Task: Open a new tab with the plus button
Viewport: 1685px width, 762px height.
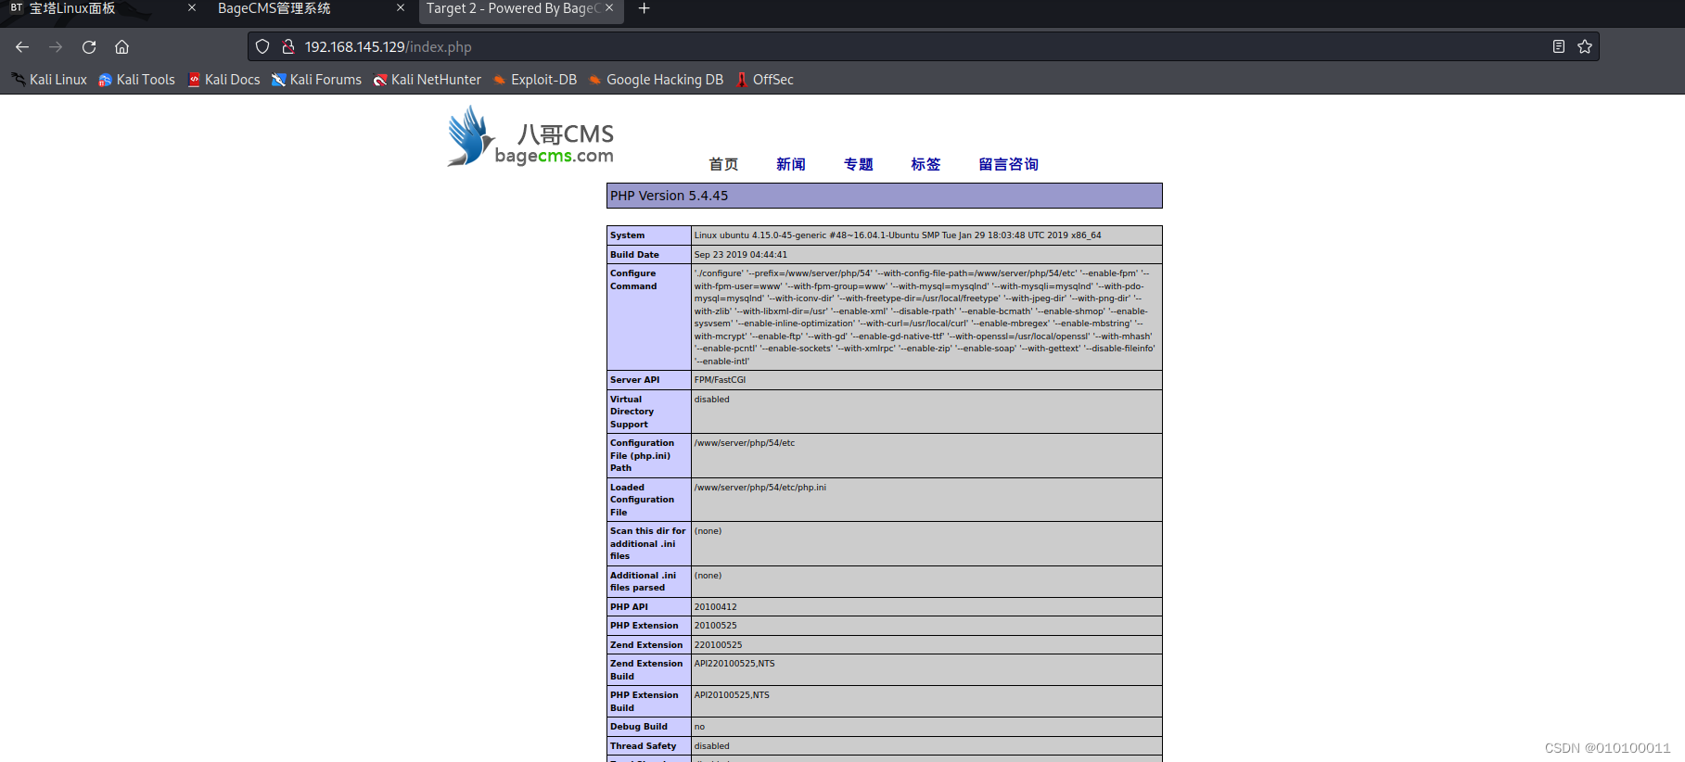Action: click(645, 8)
